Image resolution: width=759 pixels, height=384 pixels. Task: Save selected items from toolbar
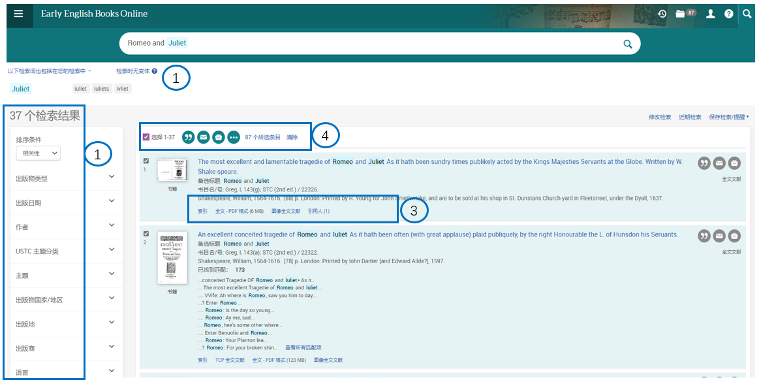coord(219,138)
